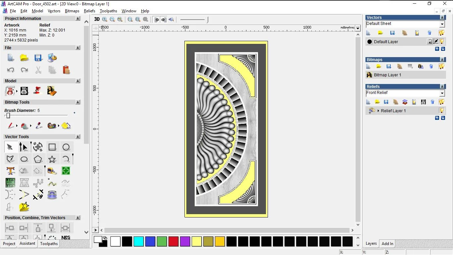Select the polygon vector tool
453x255 pixels.
tap(38, 159)
